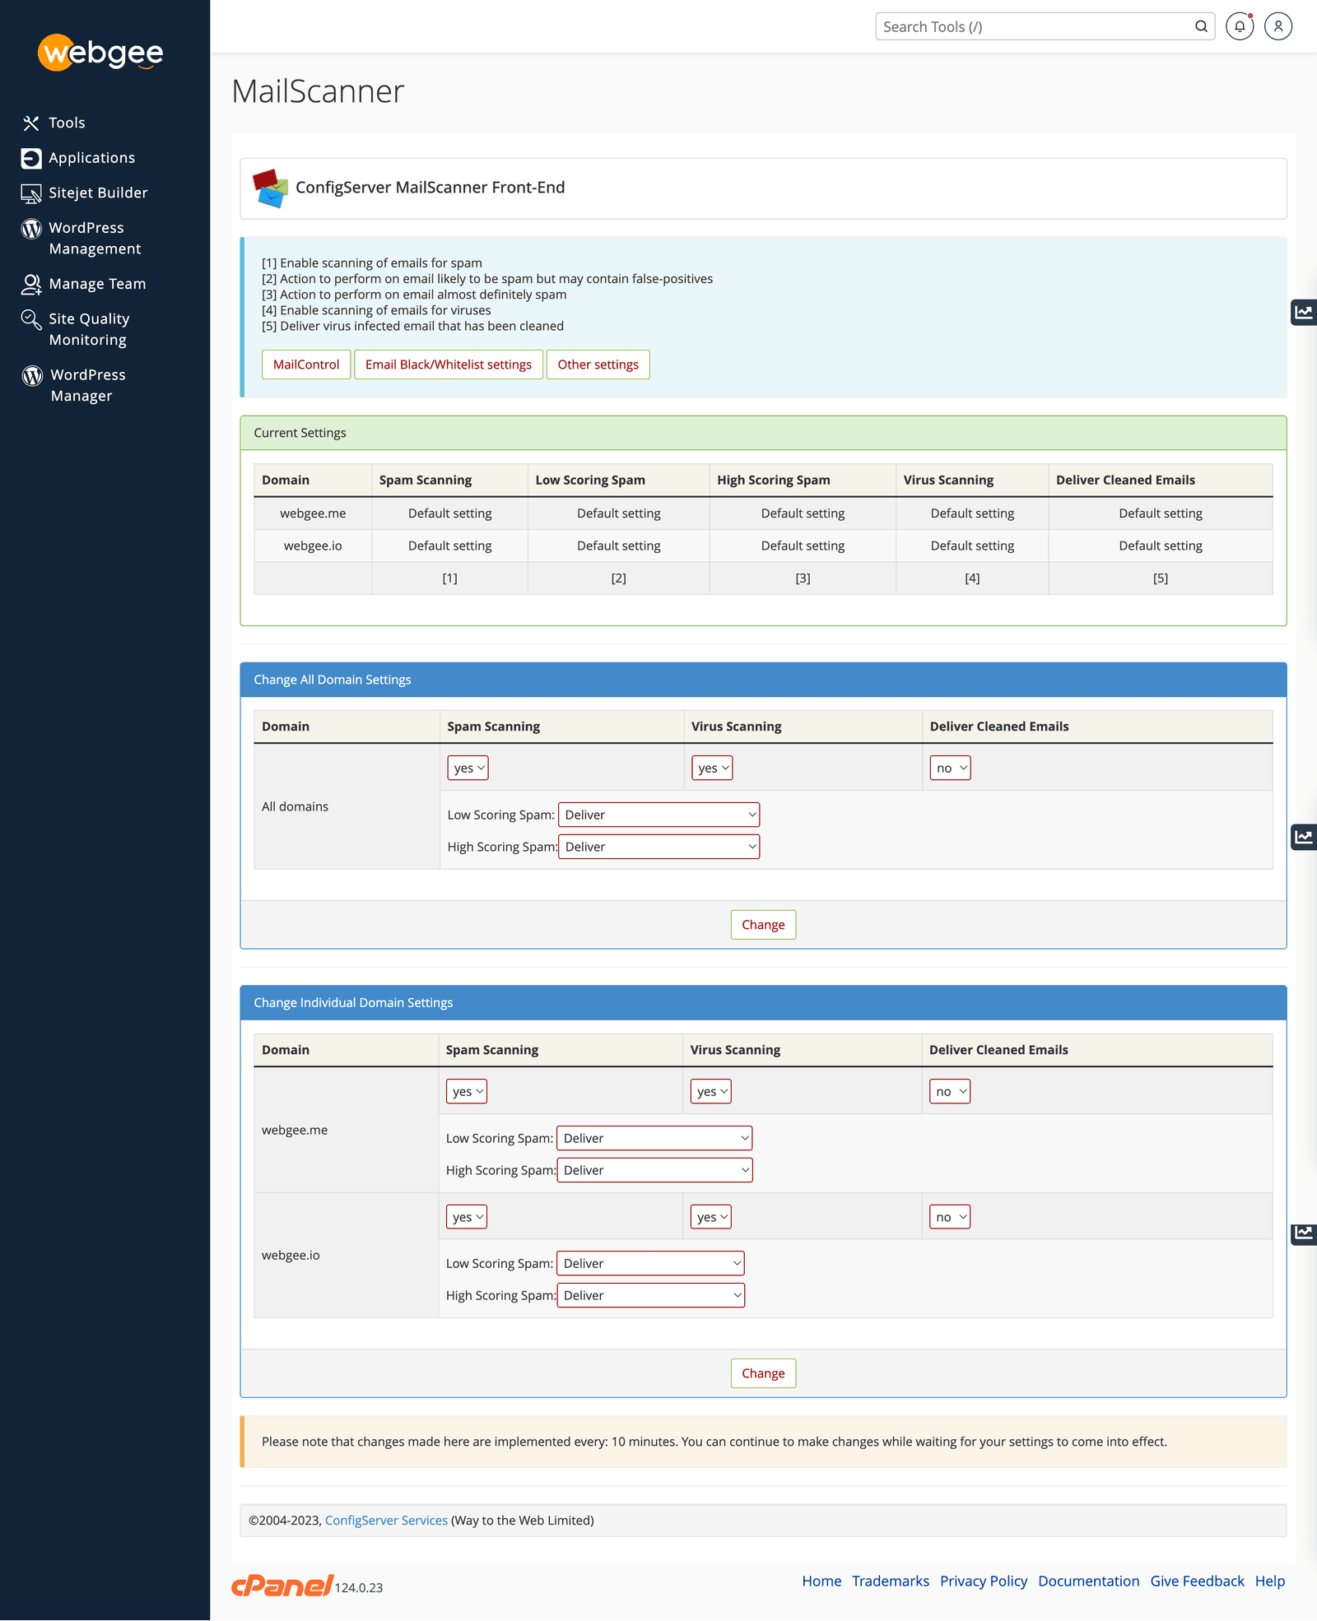Open Other settings
The height and width of the screenshot is (1621, 1317).
point(598,365)
